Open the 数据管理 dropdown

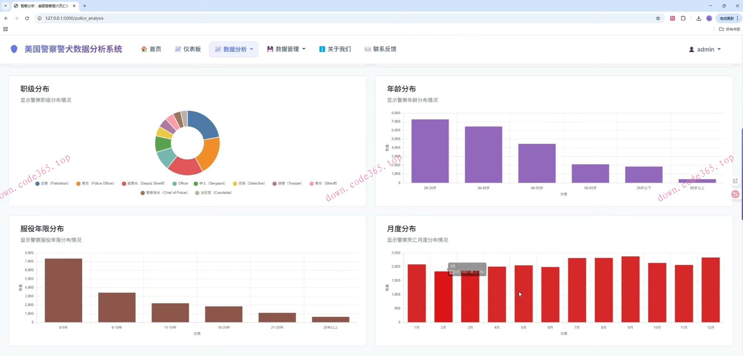point(286,49)
